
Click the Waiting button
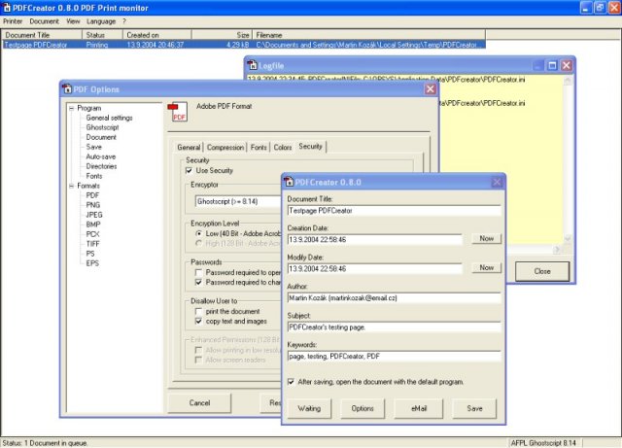tap(309, 408)
